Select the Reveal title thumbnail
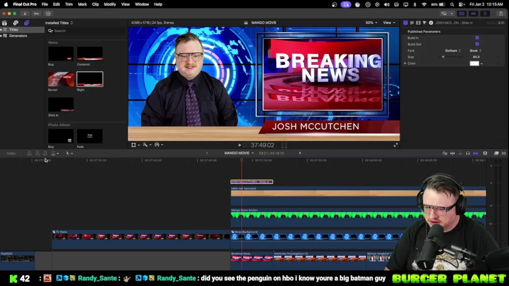The width and height of the screenshot is (509, 286). [x=61, y=79]
